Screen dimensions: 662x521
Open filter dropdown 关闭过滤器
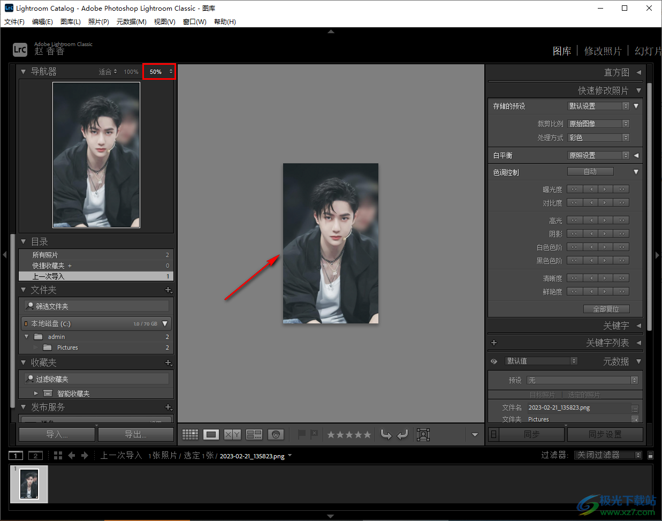608,455
